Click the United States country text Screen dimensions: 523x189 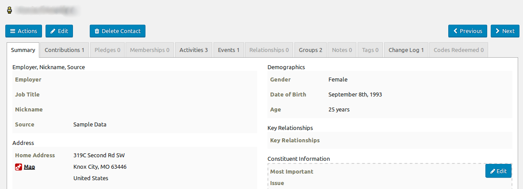coord(91,178)
